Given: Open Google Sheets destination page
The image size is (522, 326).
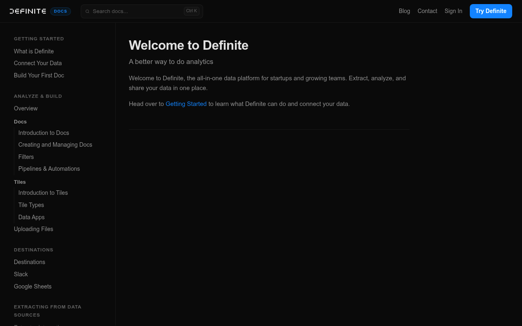Looking at the screenshot, I should point(33,286).
